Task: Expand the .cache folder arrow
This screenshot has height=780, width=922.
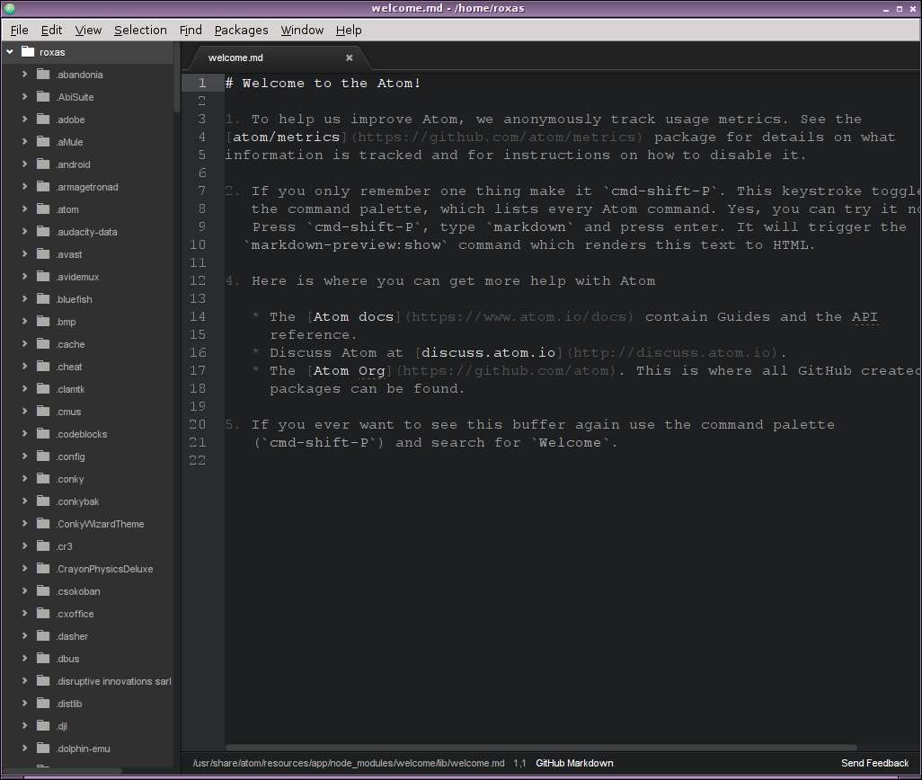Action: [24, 344]
